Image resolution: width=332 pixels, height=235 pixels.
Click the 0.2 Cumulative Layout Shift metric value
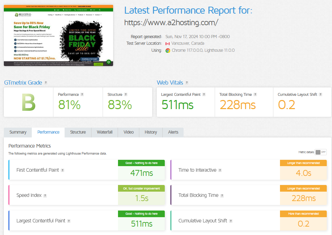303,224
